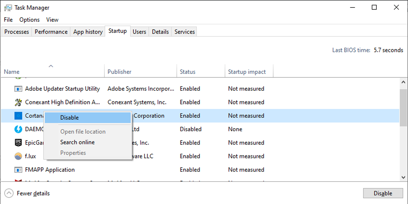Click the DAEMON Tools lightning icon

click(x=18, y=129)
